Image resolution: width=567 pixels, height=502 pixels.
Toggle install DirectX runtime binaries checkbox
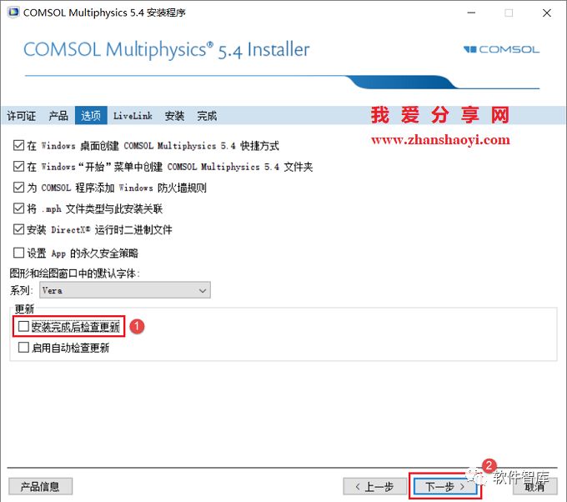[x=18, y=229]
